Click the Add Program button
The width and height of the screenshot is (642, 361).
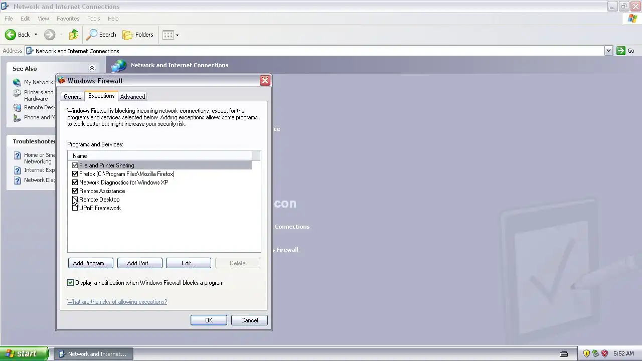pyautogui.click(x=90, y=263)
